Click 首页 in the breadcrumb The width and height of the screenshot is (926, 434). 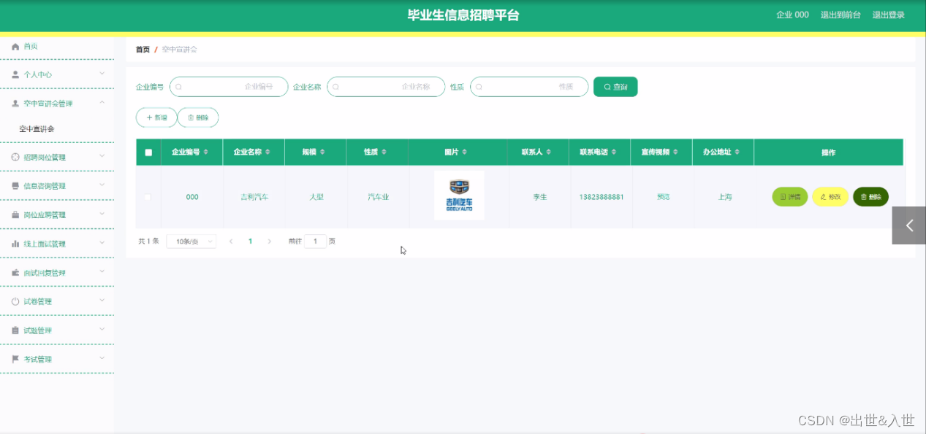[143, 50]
